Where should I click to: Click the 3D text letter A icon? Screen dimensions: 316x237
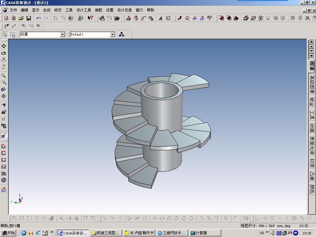[x=160, y=18]
